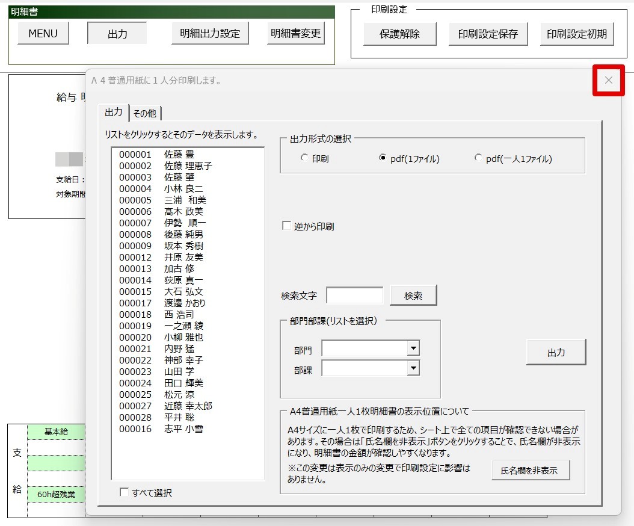Open 明細出力設定 settings

coord(210,34)
